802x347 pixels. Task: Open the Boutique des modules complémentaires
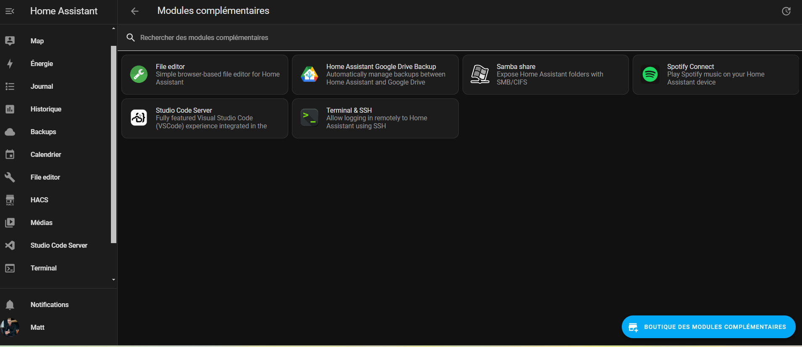click(708, 327)
